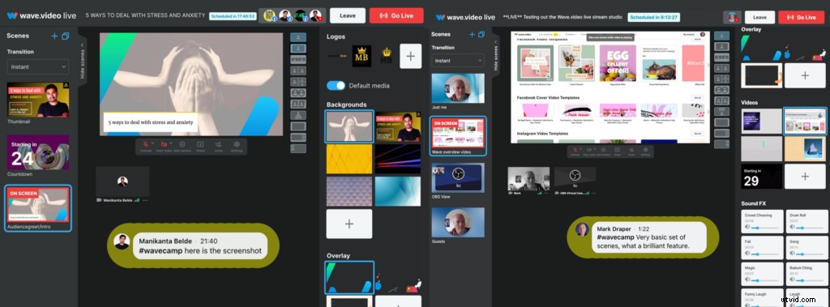This screenshot has width=830, height=307.
Task: Add a new video with plus button
Action: (x=805, y=177)
